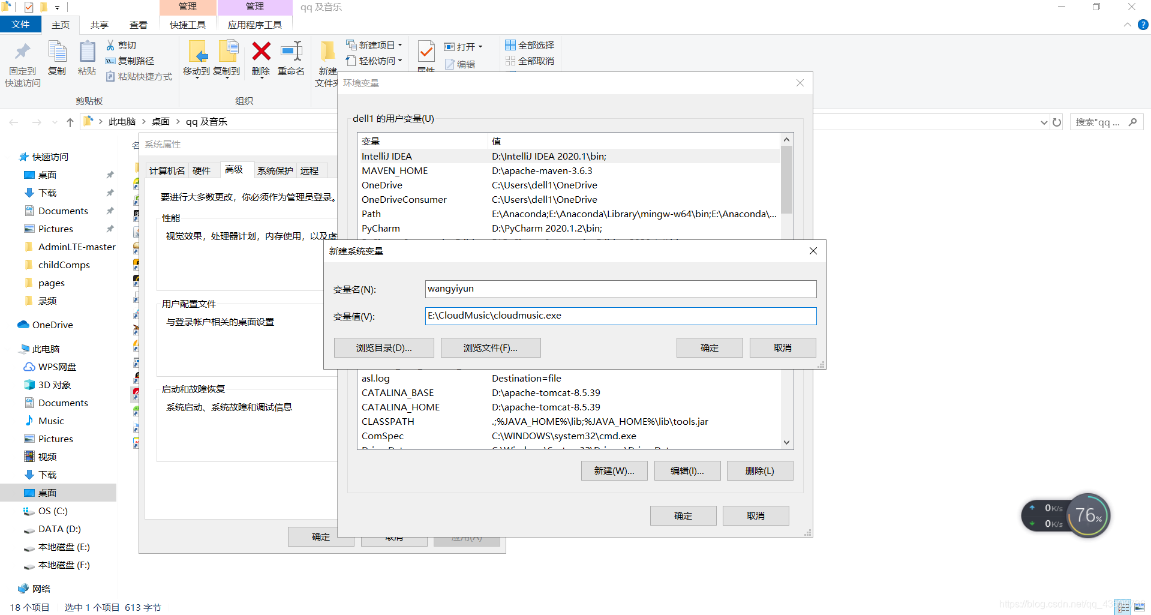Screen dimensions: 1151x615
Task: Select the CLASSPATH system variable row
Action: coord(569,421)
